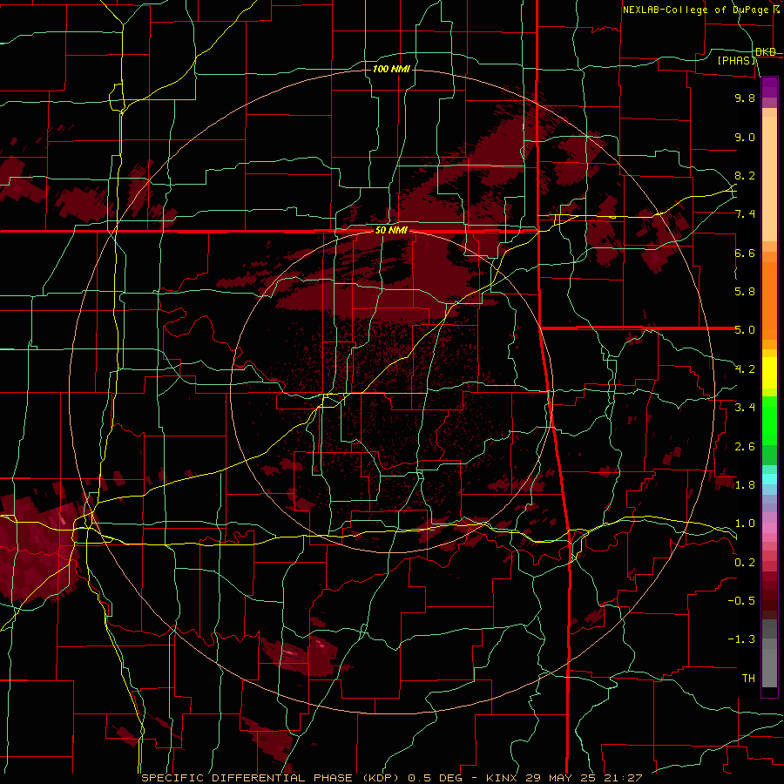This screenshot has height=784, width=784.
Task: Select the 5.8 scale value
Action: tap(745, 292)
